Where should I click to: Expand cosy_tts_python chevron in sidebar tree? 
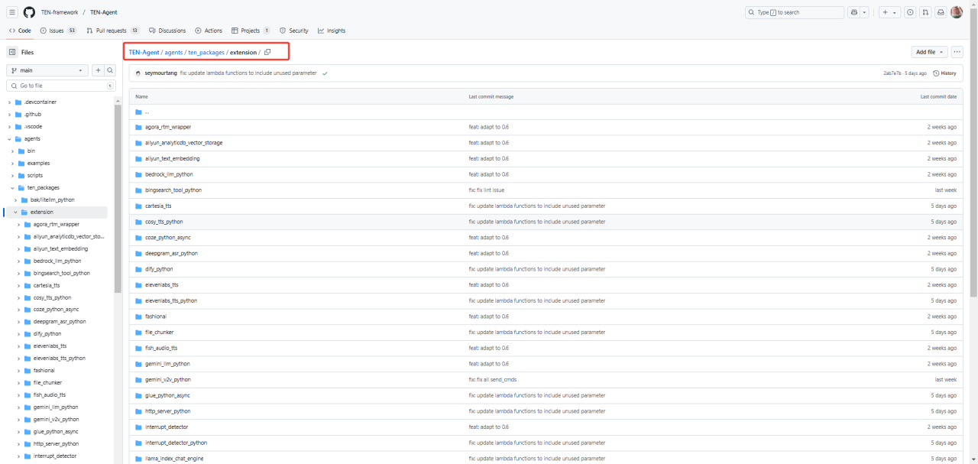(18, 297)
